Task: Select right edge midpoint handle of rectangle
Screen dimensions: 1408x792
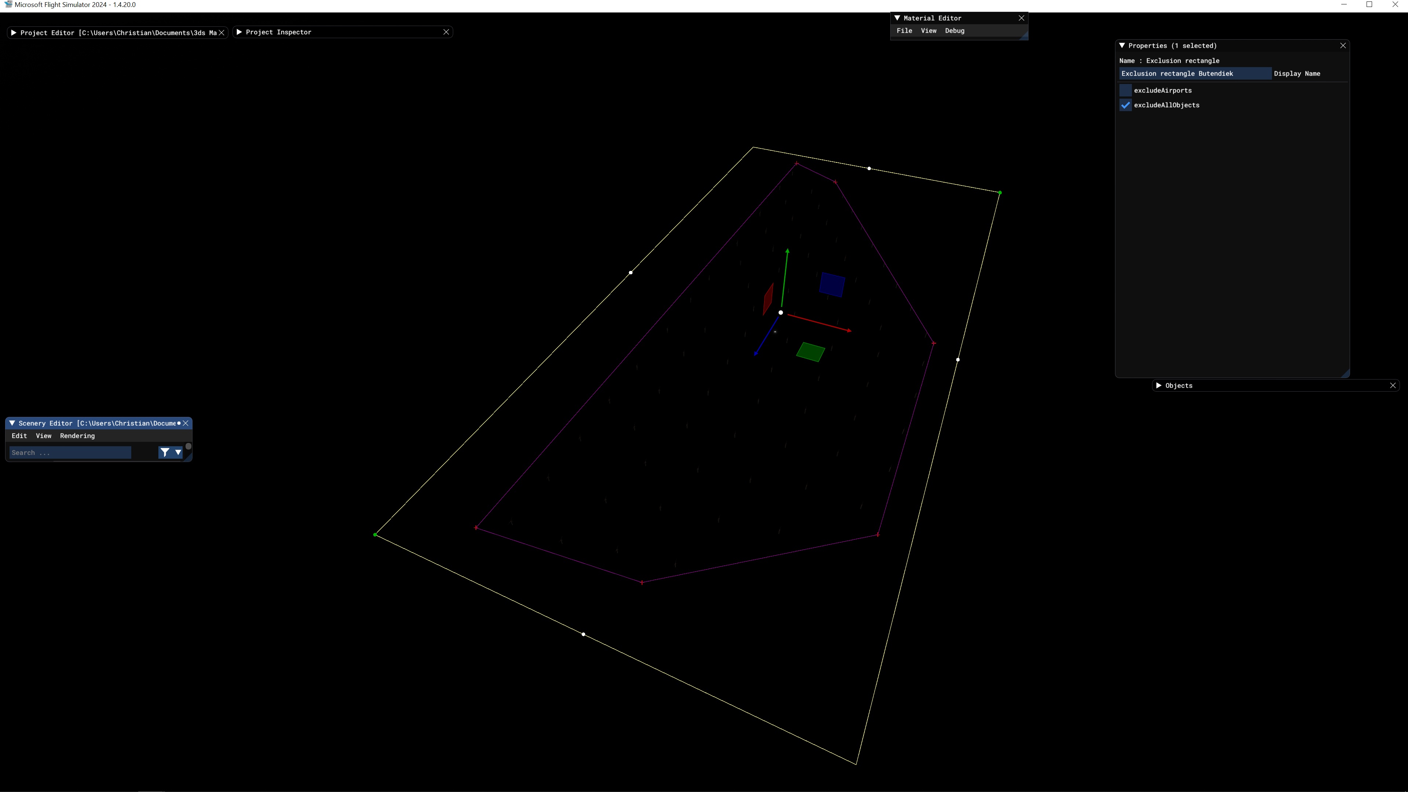Action: click(x=958, y=360)
